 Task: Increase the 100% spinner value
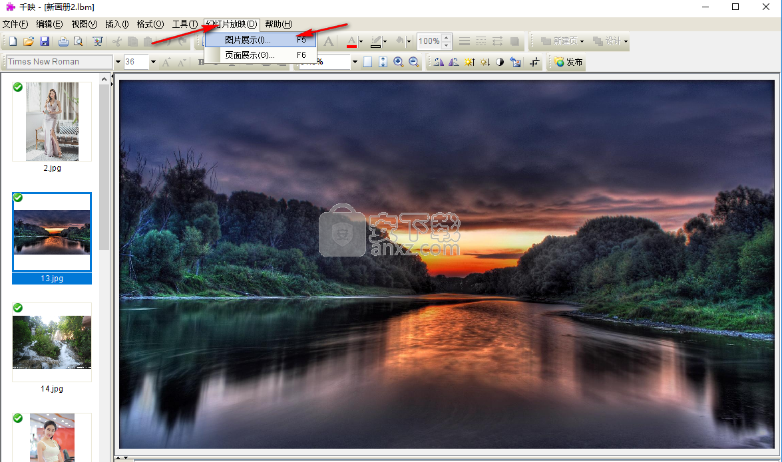click(x=447, y=37)
